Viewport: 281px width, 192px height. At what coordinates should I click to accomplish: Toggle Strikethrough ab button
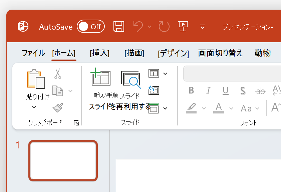coord(260,91)
